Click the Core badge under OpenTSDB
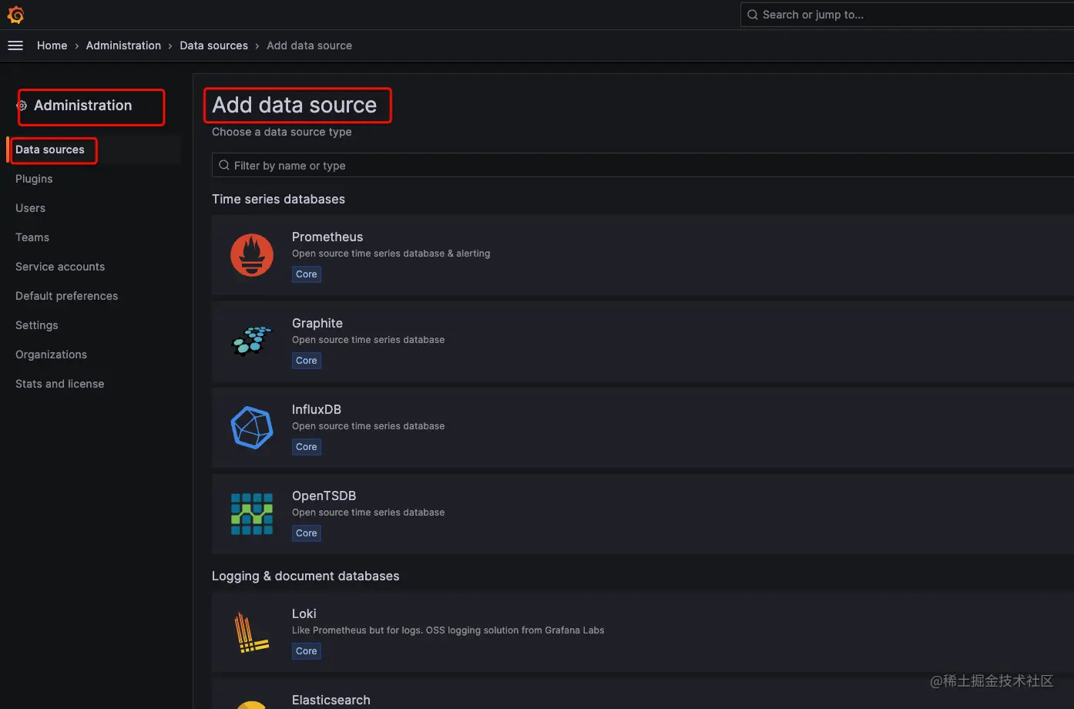This screenshot has height=709, width=1074. pyautogui.click(x=307, y=533)
